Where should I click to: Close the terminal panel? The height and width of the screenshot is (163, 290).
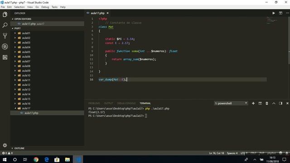(x=287, y=103)
